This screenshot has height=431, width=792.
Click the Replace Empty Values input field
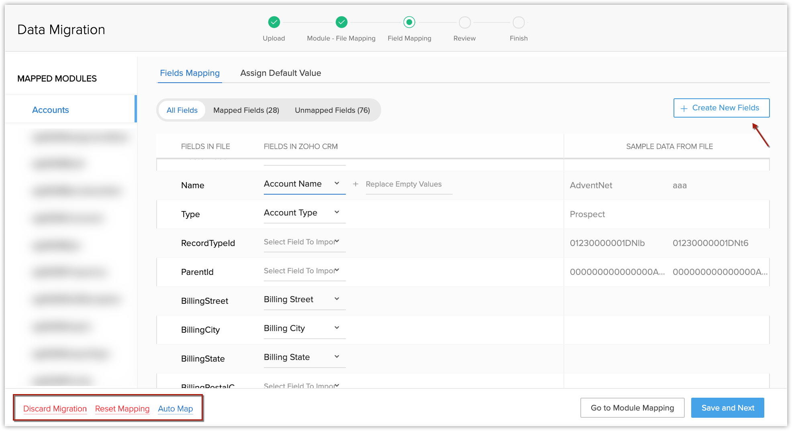(408, 184)
